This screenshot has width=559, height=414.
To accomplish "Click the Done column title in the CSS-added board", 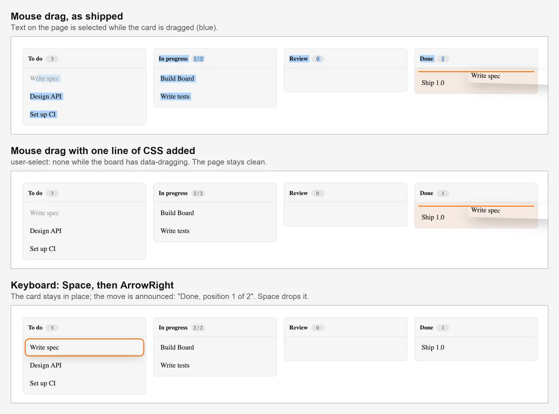I will (426, 193).
